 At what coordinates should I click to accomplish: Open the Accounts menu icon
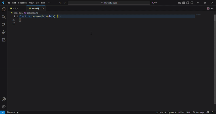tap(4, 99)
